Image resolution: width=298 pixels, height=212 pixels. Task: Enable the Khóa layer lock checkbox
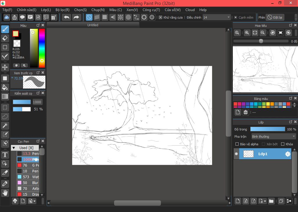283,144
